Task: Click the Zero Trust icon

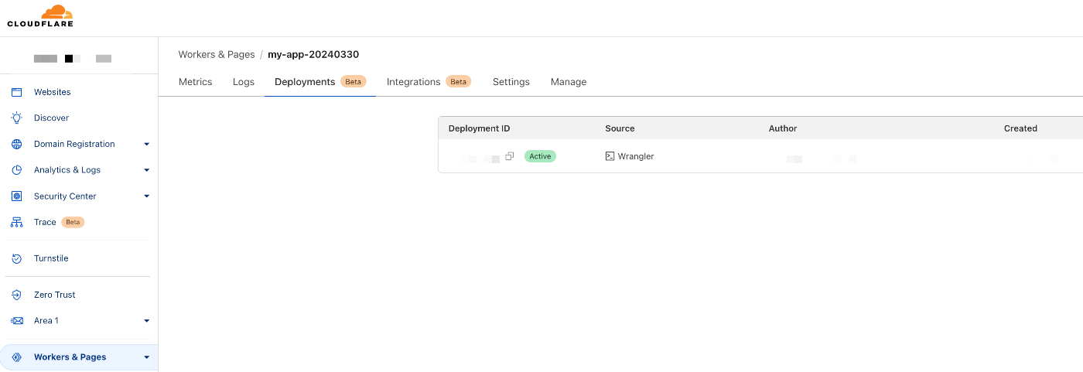Action: (16, 295)
